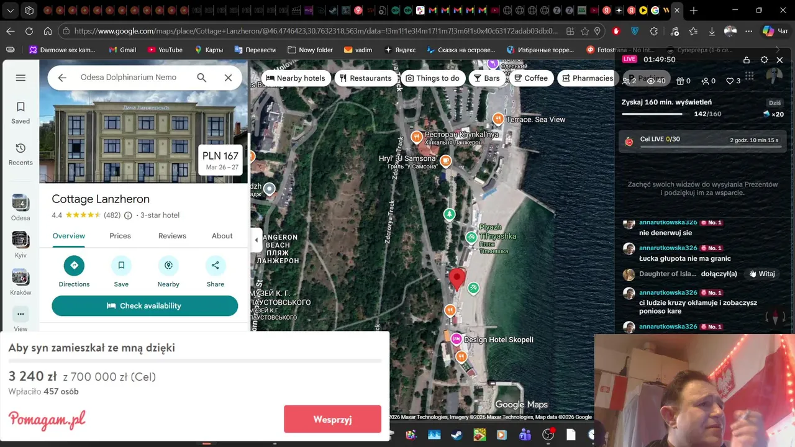Select the Hryl' U Samsona restaurant marker
Viewport: 795px width, 447px height.
(445, 161)
